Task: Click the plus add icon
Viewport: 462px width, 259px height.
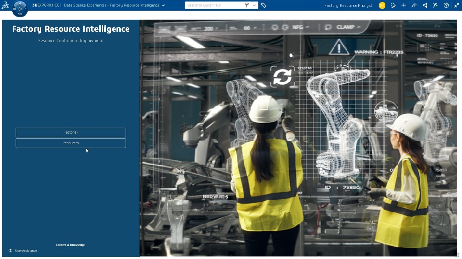Action: (404, 5)
